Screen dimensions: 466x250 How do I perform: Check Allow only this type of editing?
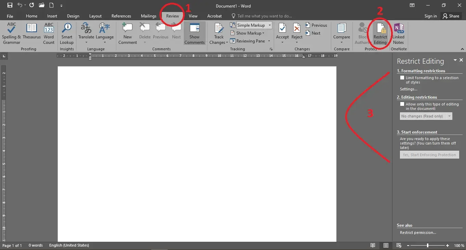(x=402, y=104)
